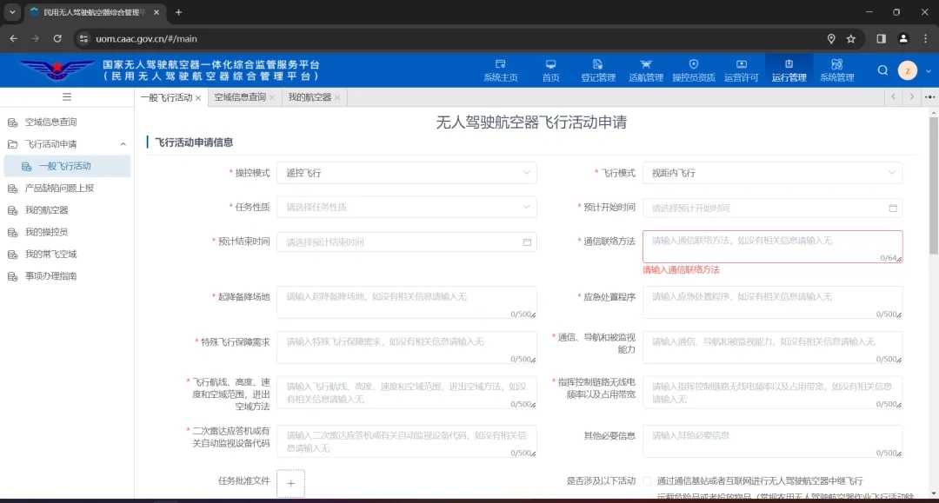Open the 任务性质 dropdown list
939x503 pixels.
pos(406,208)
